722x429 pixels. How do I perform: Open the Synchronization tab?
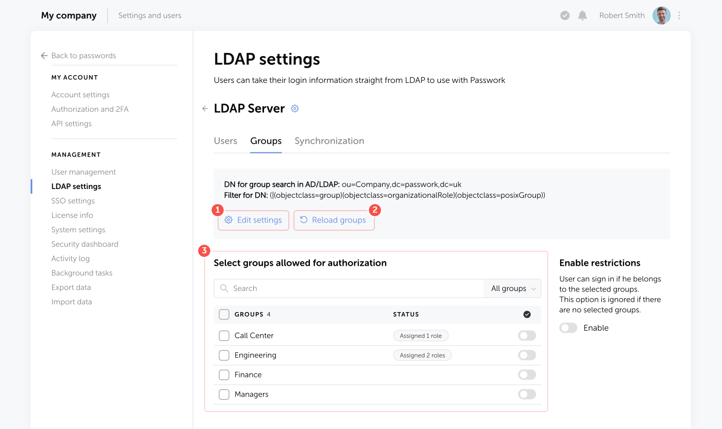point(329,141)
